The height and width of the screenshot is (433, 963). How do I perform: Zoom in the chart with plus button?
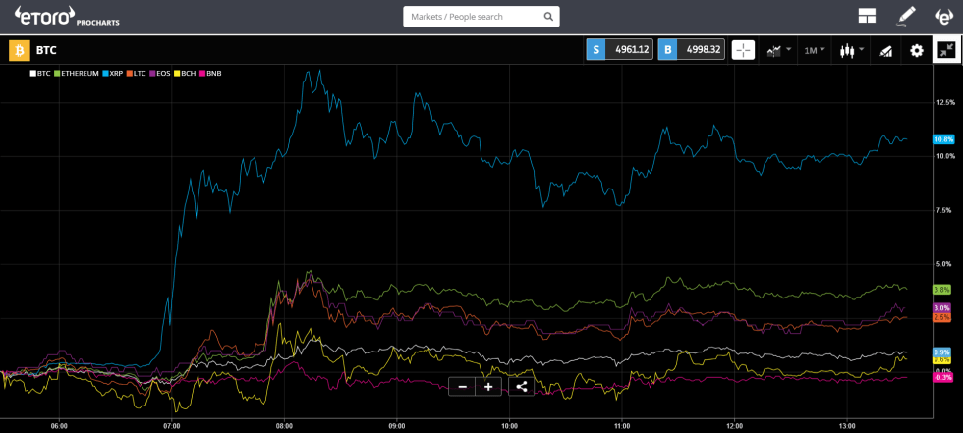pyautogui.click(x=488, y=386)
